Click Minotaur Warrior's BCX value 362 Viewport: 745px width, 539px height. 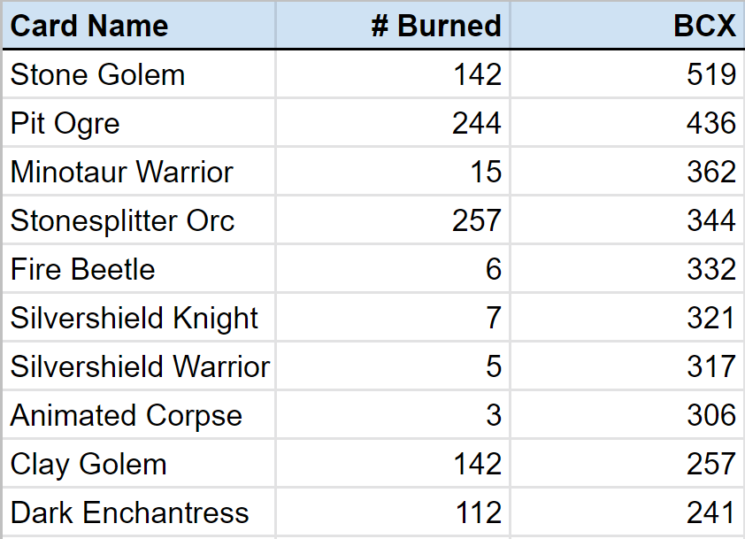tap(710, 173)
